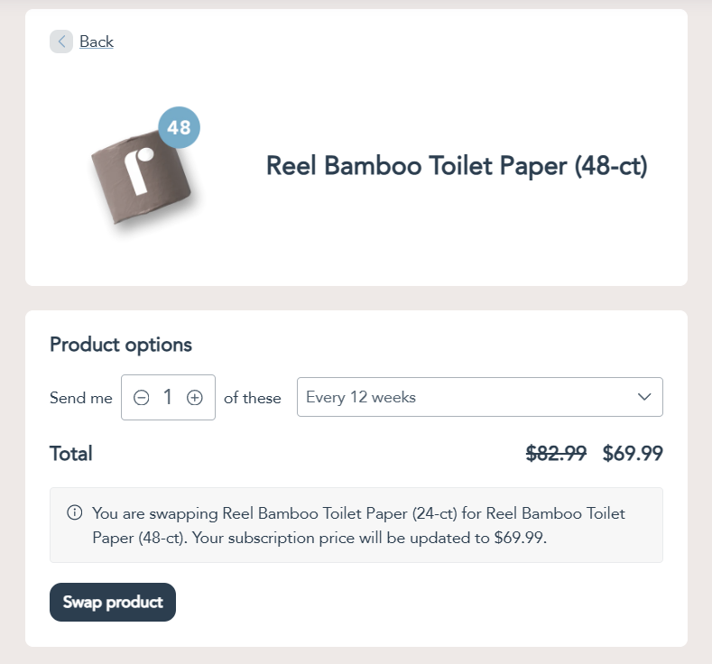
Task: Click the blue 48 count badge
Action: click(179, 128)
